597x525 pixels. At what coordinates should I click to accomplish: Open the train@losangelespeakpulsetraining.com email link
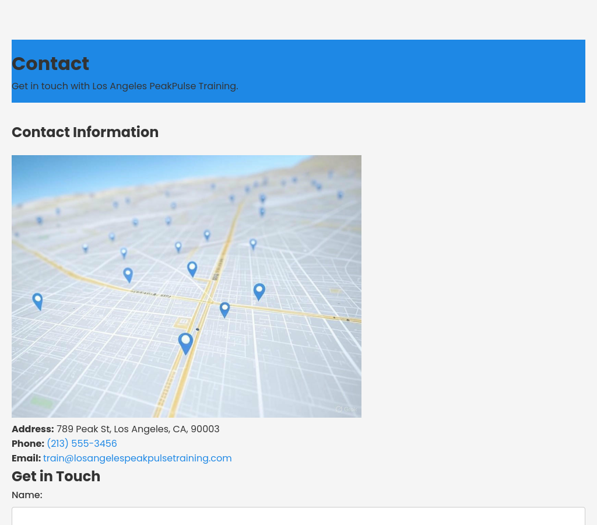(x=137, y=458)
